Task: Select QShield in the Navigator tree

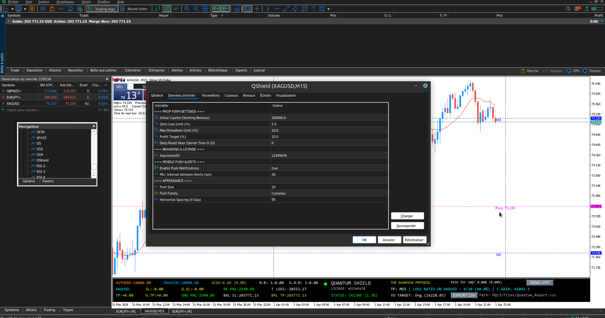Action: coord(42,160)
